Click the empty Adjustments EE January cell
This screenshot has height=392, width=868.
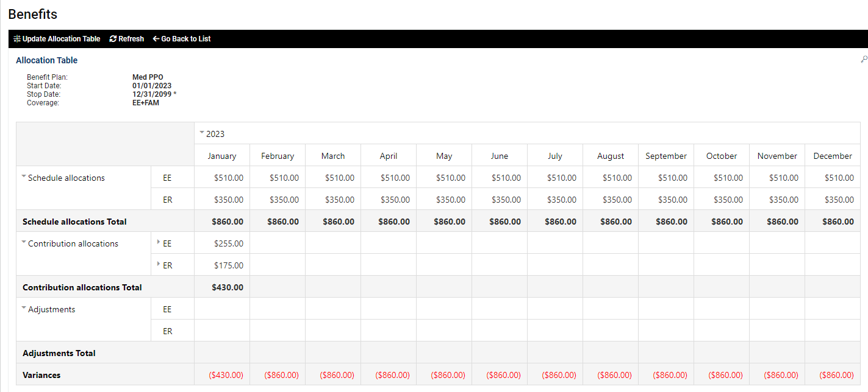pyautogui.click(x=222, y=309)
